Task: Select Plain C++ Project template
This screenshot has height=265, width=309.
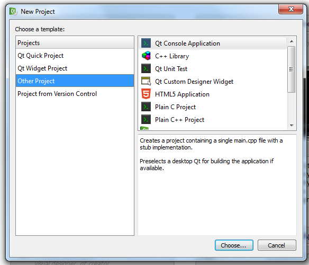Action: coord(213,119)
